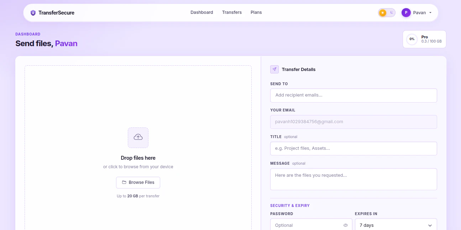
Task: Click the sun icon on theme switch
Action: point(383,12)
